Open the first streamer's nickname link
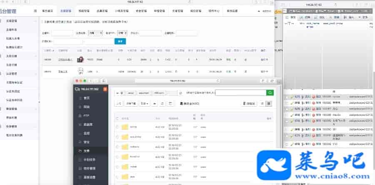The height and width of the screenshot is (185, 375). click(x=65, y=60)
